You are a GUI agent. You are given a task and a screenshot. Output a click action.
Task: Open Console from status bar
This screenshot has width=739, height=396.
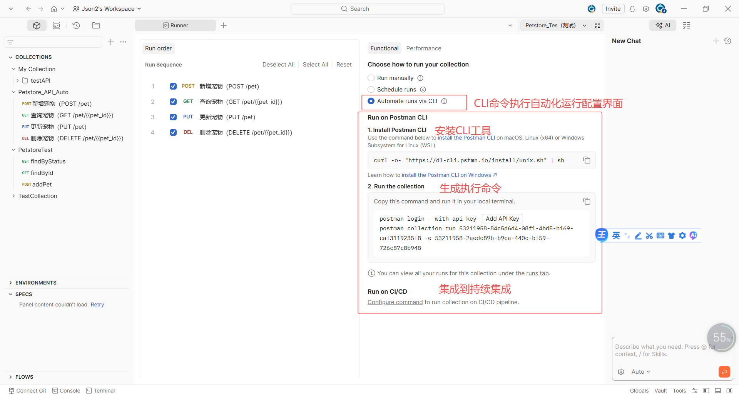click(66, 391)
